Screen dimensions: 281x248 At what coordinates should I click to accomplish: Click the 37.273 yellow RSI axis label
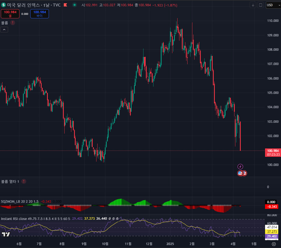272,232
